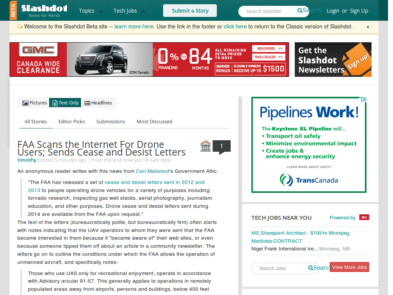This screenshot has height=295, width=393.
Task: Open timothy's author profile link
Action: tap(27, 160)
